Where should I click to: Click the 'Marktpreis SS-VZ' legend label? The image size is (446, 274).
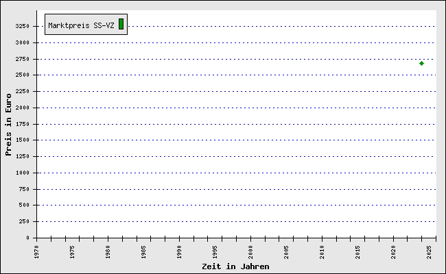[x=81, y=25]
